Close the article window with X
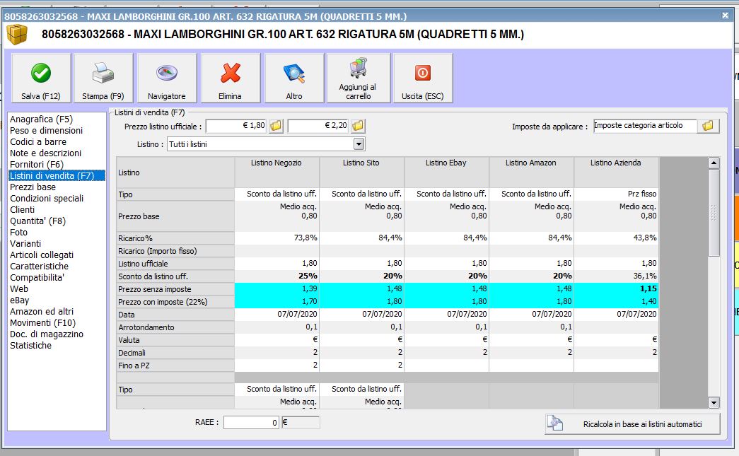 pos(725,16)
